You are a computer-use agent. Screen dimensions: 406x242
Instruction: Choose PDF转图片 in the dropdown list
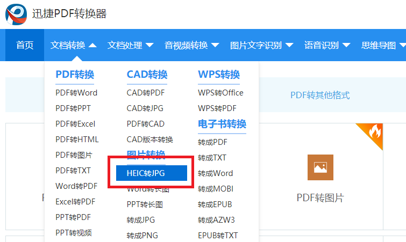(74, 155)
